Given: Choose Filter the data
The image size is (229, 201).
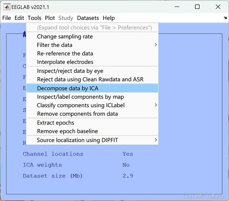Looking at the screenshot, I should tap(92, 45).
